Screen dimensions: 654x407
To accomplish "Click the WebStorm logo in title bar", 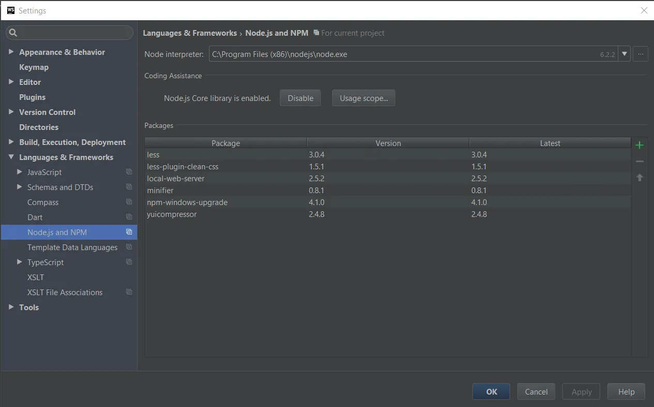I will [11, 10].
